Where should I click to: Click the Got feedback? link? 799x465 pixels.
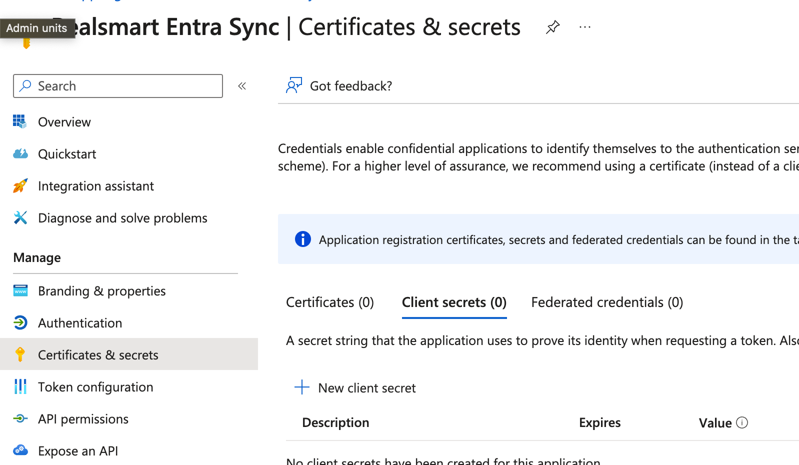pyautogui.click(x=350, y=86)
